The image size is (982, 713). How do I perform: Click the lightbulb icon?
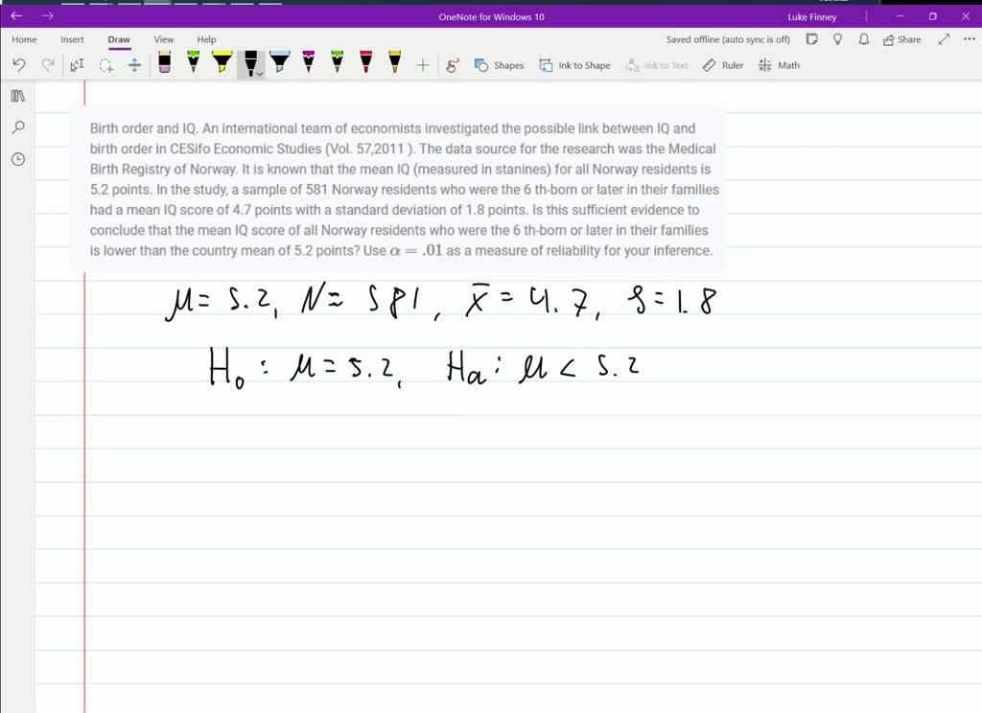tap(837, 39)
